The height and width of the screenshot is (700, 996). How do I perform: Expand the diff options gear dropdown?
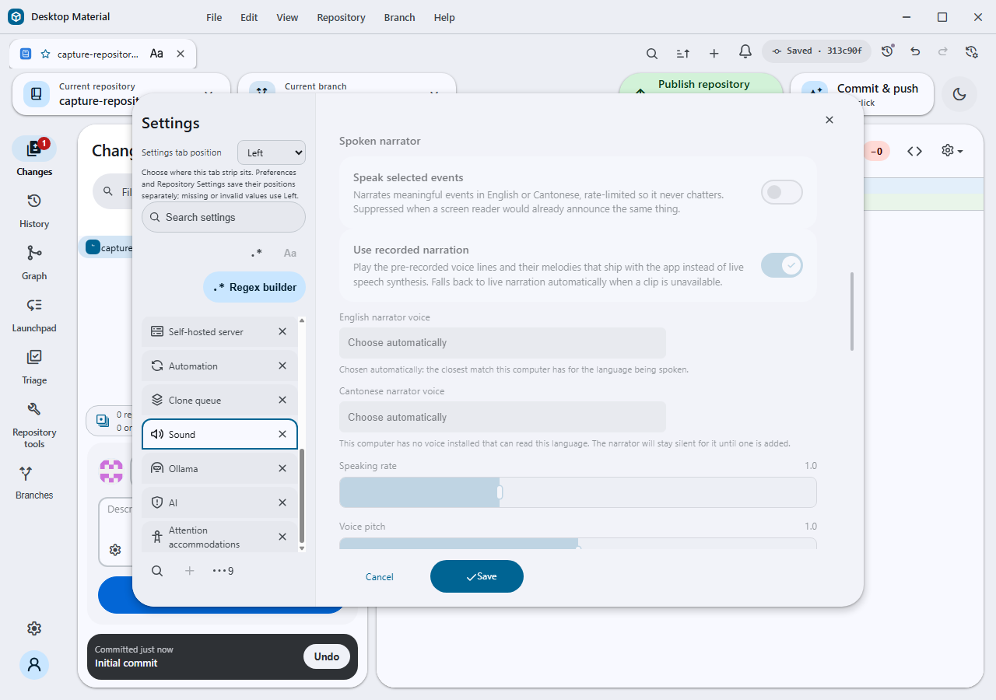pyautogui.click(x=952, y=151)
